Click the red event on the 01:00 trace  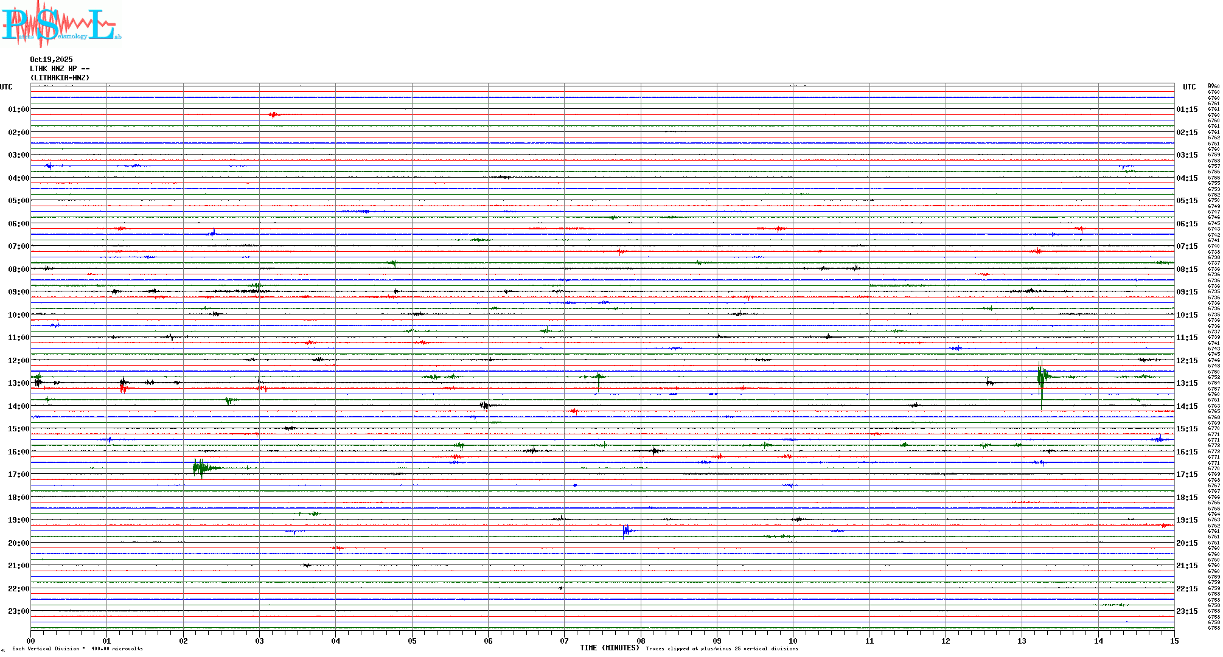[274, 114]
